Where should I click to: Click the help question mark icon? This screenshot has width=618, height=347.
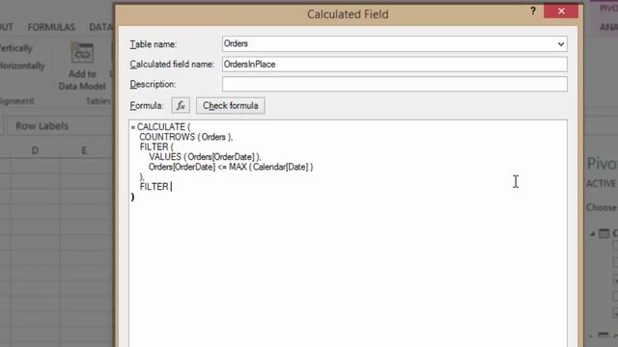(533, 11)
